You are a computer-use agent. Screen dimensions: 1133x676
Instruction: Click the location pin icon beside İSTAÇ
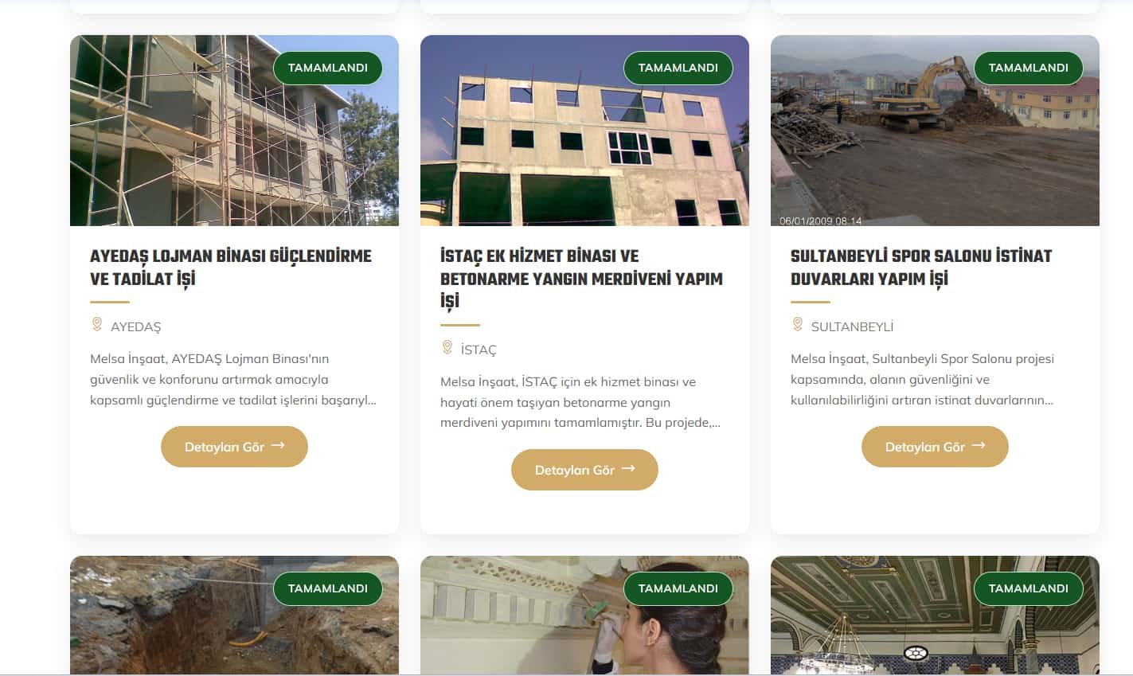click(447, 347)
